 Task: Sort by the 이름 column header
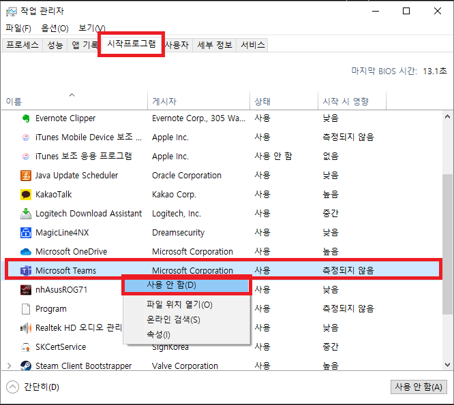[74, 101]
